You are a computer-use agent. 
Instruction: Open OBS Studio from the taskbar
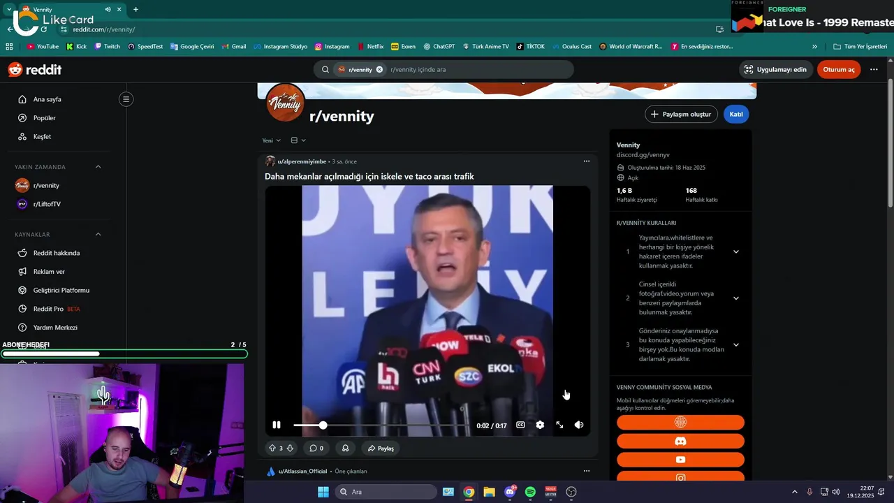click(x=571, y=492)
